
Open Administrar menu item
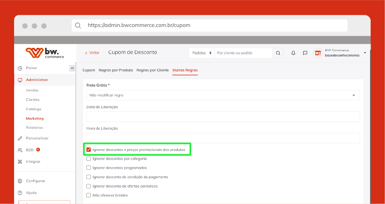[37, 80]
